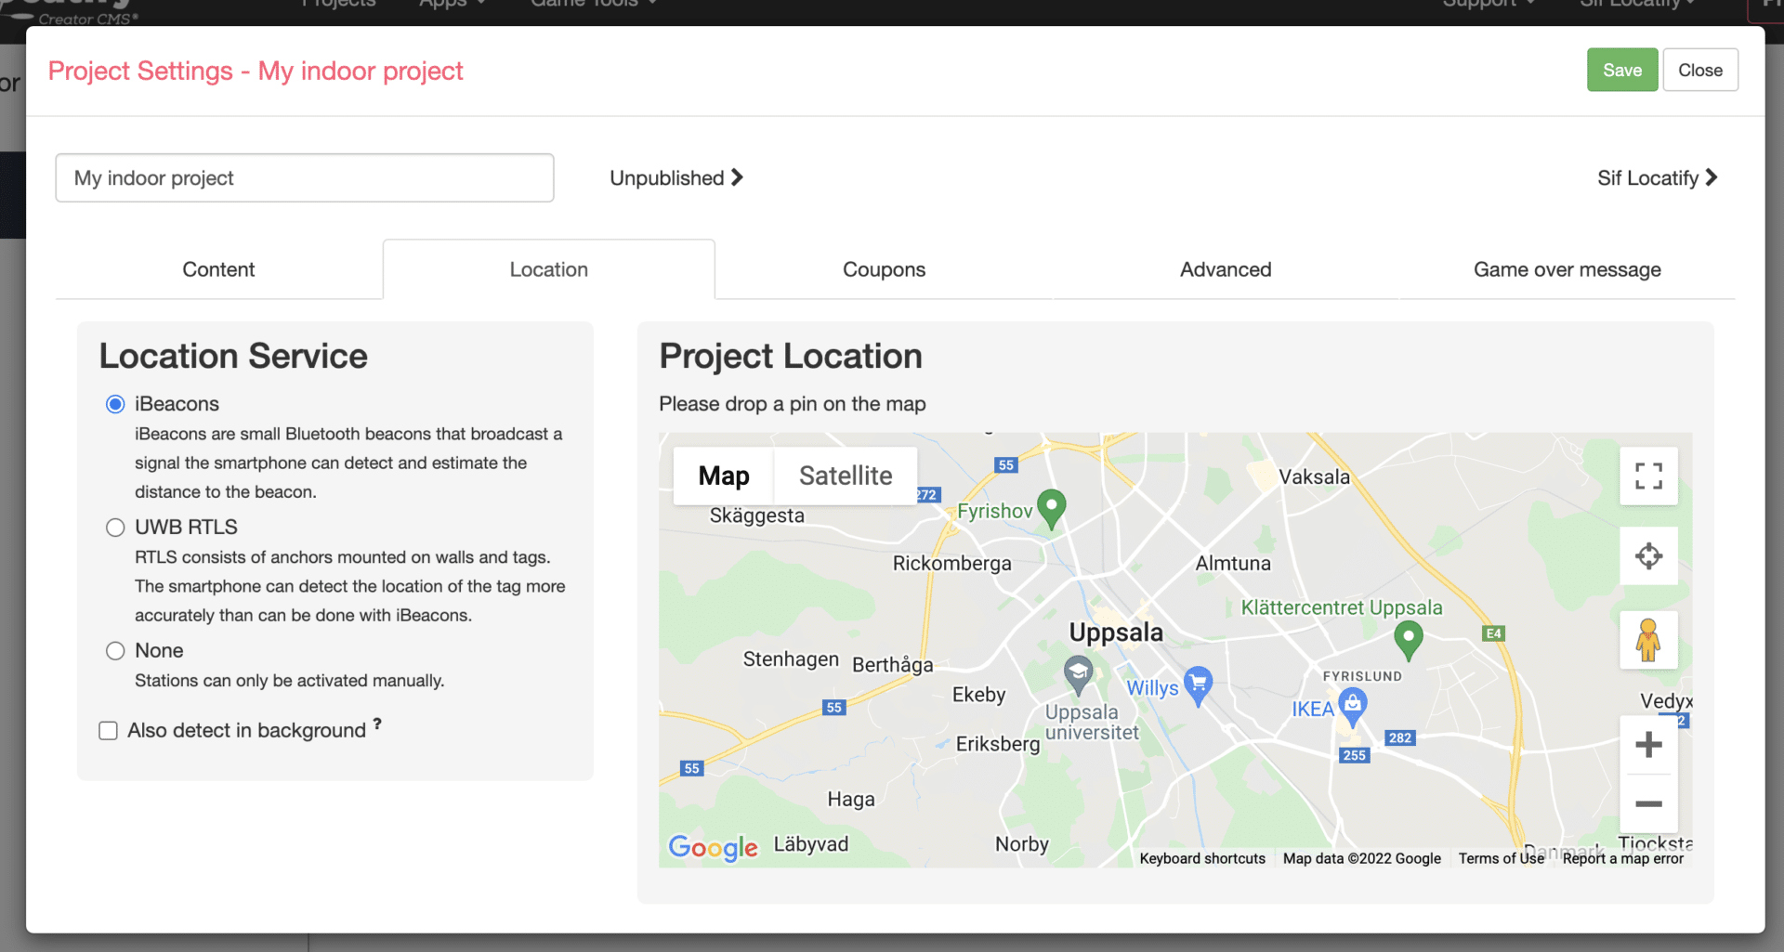Switch to the Coupons tab
The width and height of the screenshot is (1784, 952).
point(884,269)
